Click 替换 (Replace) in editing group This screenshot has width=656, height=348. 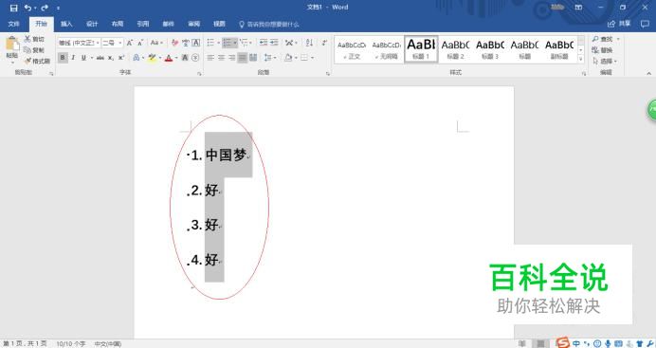[603, 50]
